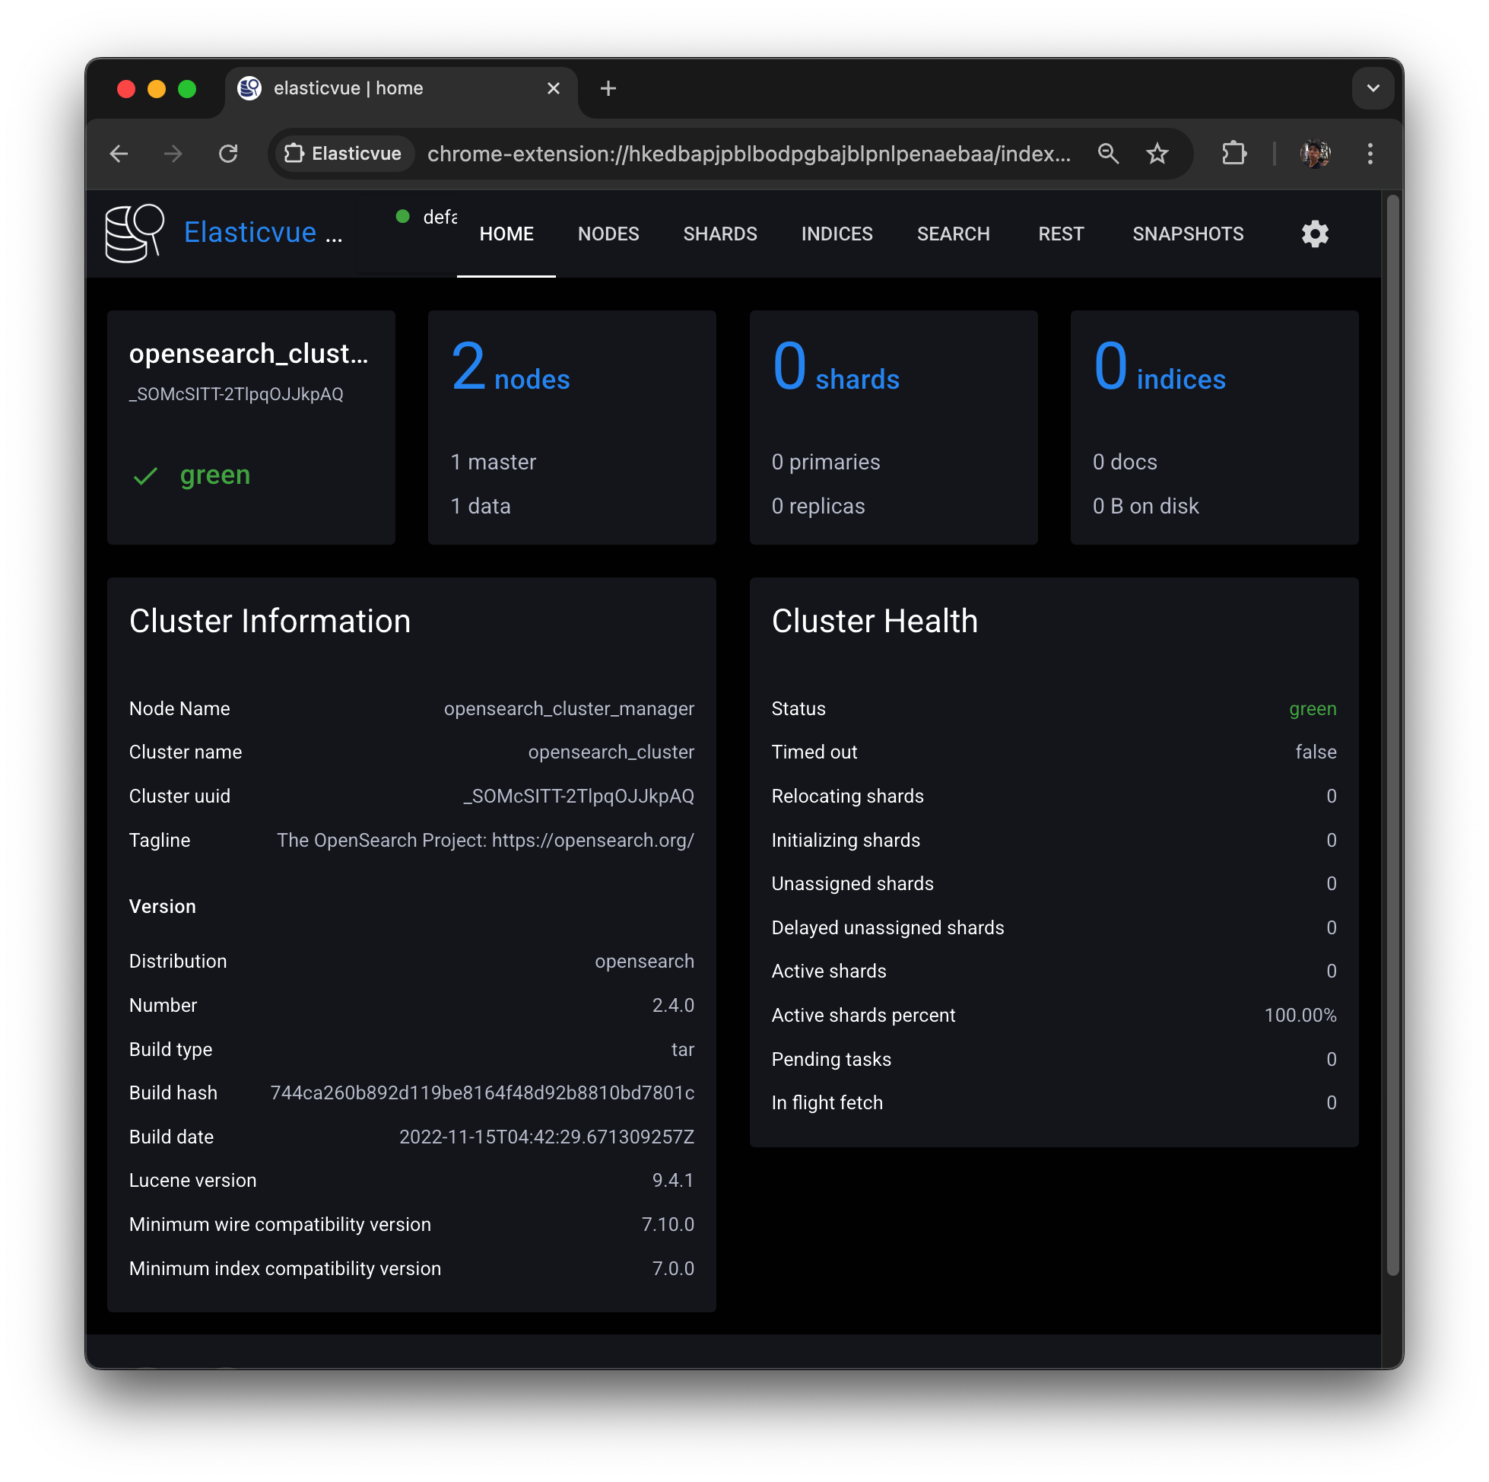Click the Elasticvue database logo icon

pyautogui.click(x=135, y=233)
